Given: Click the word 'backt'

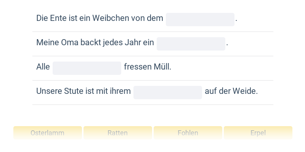Looking at the screenshot, I should [91, 43].
